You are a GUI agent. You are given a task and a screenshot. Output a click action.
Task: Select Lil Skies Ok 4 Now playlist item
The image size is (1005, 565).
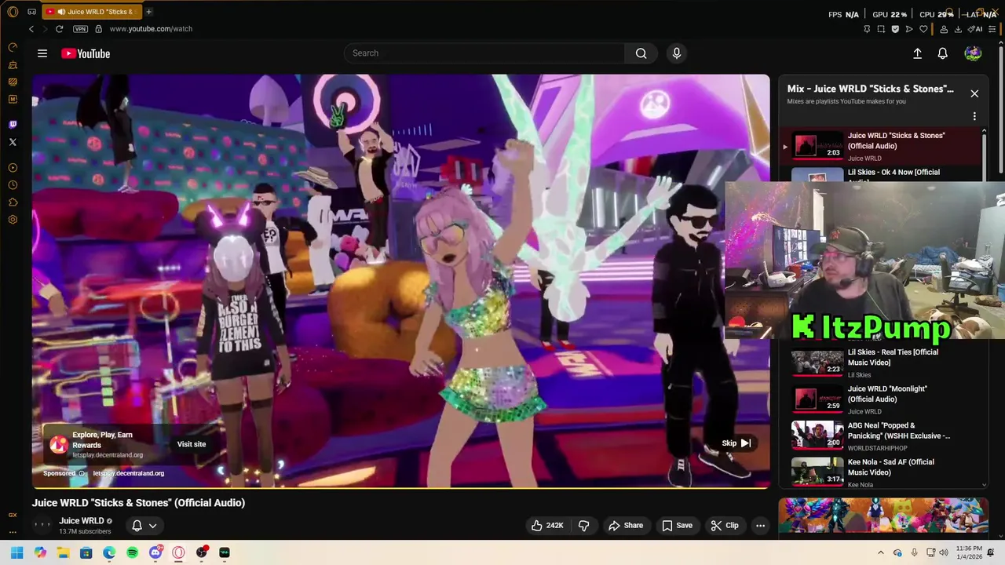[x=879, y=174]
